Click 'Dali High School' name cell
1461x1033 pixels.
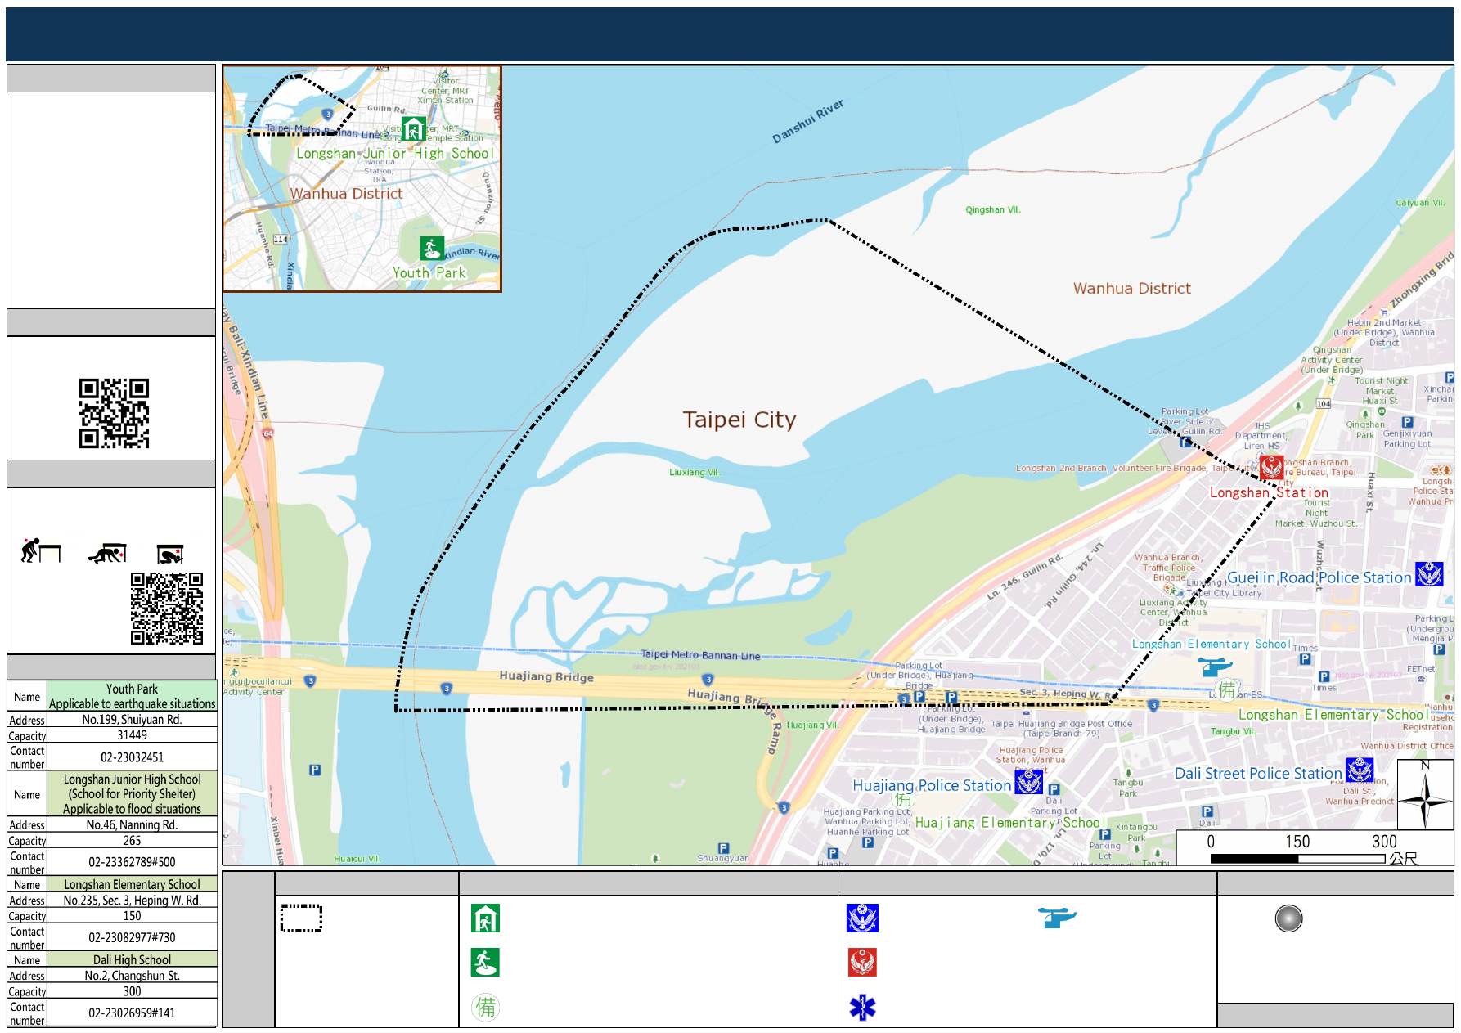pyautogui.click(x=132, y=959)
